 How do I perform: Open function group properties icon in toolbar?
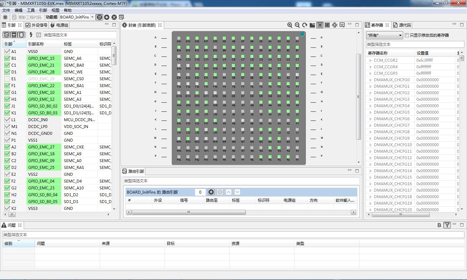click(121, 17)
